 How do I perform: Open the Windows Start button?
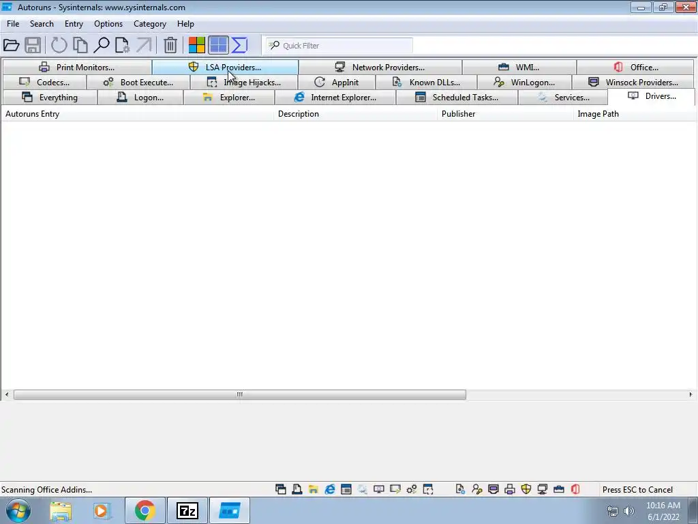coord(18,510)
